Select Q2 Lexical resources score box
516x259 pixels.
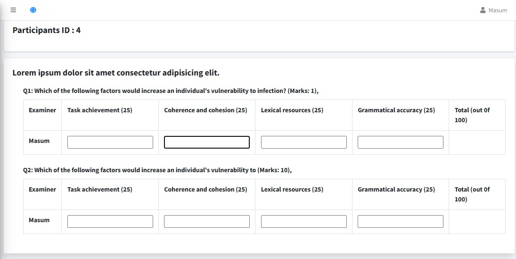tap(303, 221)
